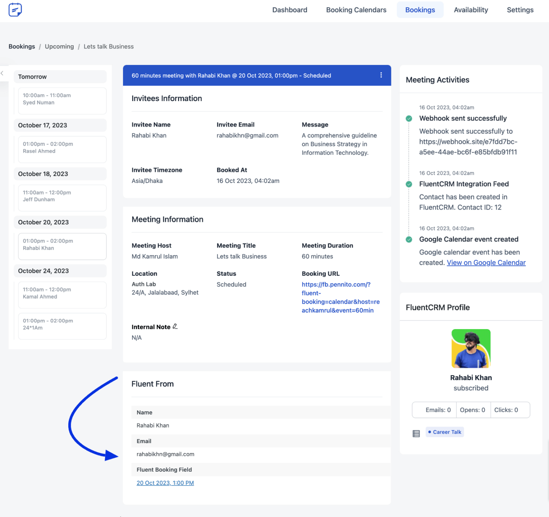Image resolution: width=549 pixels, height=517 pixels.
Task: Select the Rahabi Khan booking on October 20
Action: pos(62,247)
